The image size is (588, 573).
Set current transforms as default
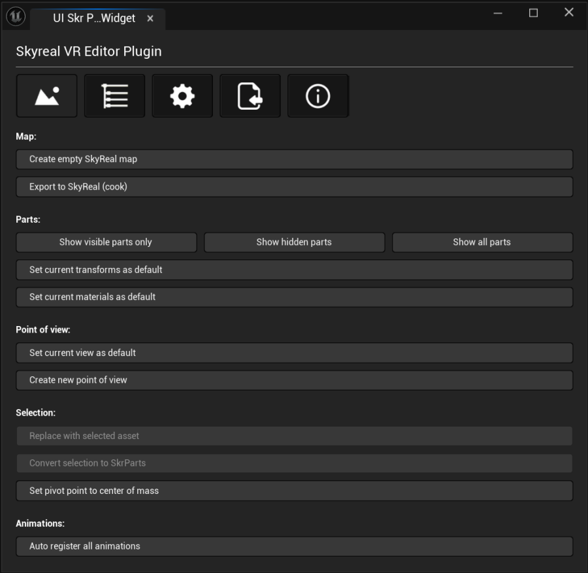point(294,270)
